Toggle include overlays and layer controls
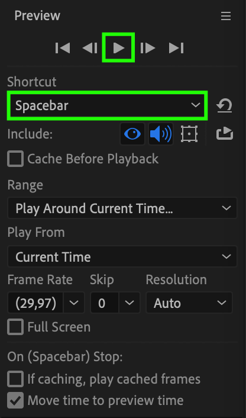The image size is (246, 418). coord(189,134)
